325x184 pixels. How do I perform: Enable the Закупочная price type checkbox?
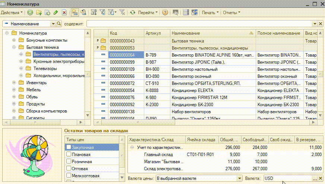click(x=69, y=147)
